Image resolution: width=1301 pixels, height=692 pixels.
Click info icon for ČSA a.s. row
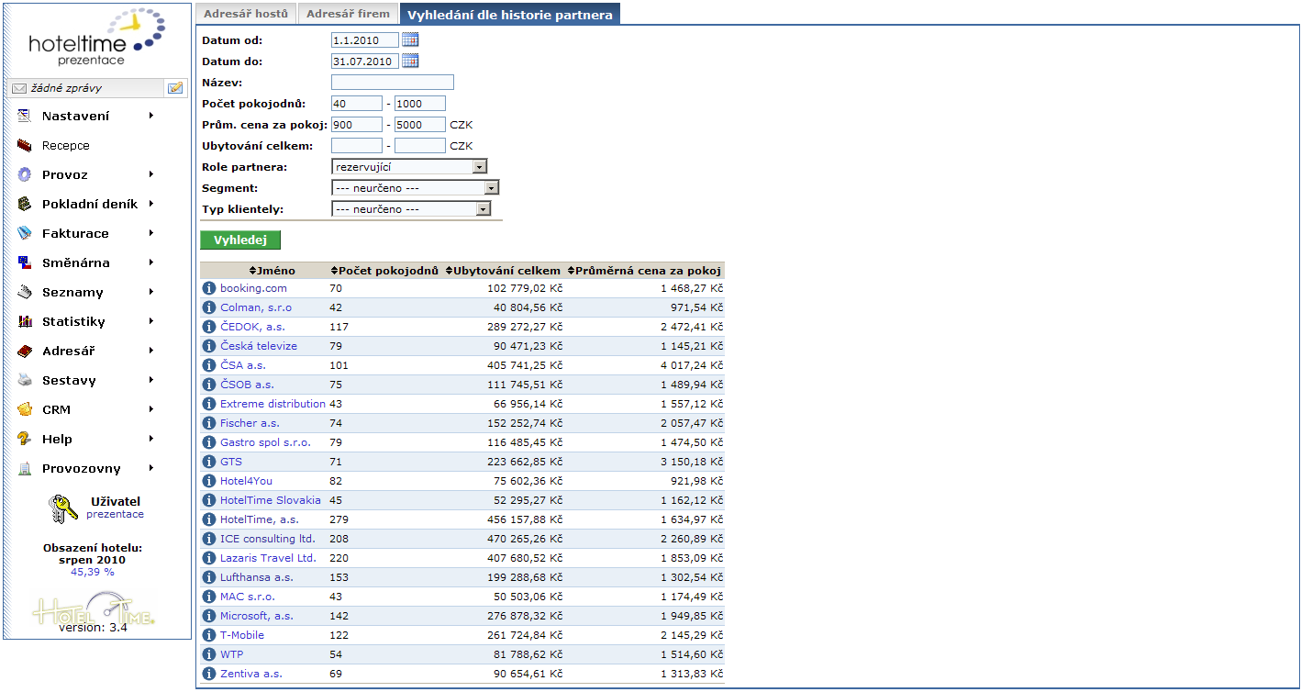[209, 365]
